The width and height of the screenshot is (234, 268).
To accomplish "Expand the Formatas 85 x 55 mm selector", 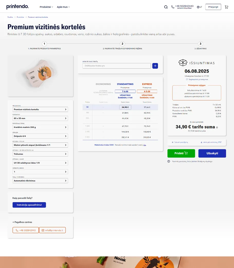I will pyautogui.click(x=40, y=118).
